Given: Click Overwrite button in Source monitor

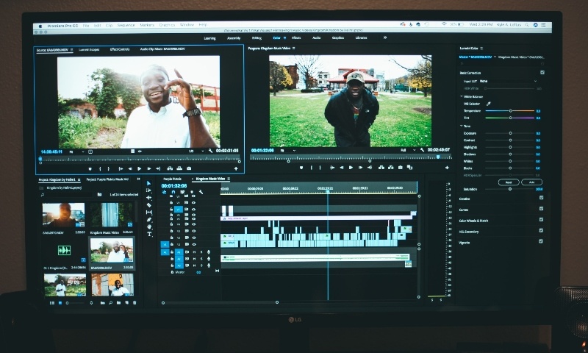Looking at the screenshot, I should point(179,169).
